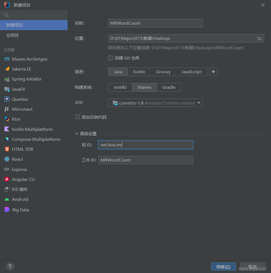Select 空项目 in the sidebar
This screenshot has height=273, width=271.
pos(34,35)
